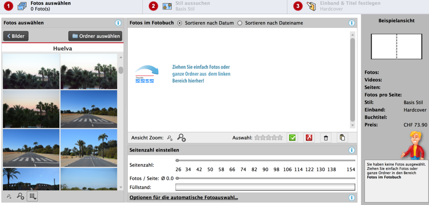The width and height of the screenshot is (429, 205).
Task: Go to Einband & Titel festlegen tab
Action: point(358,6)
